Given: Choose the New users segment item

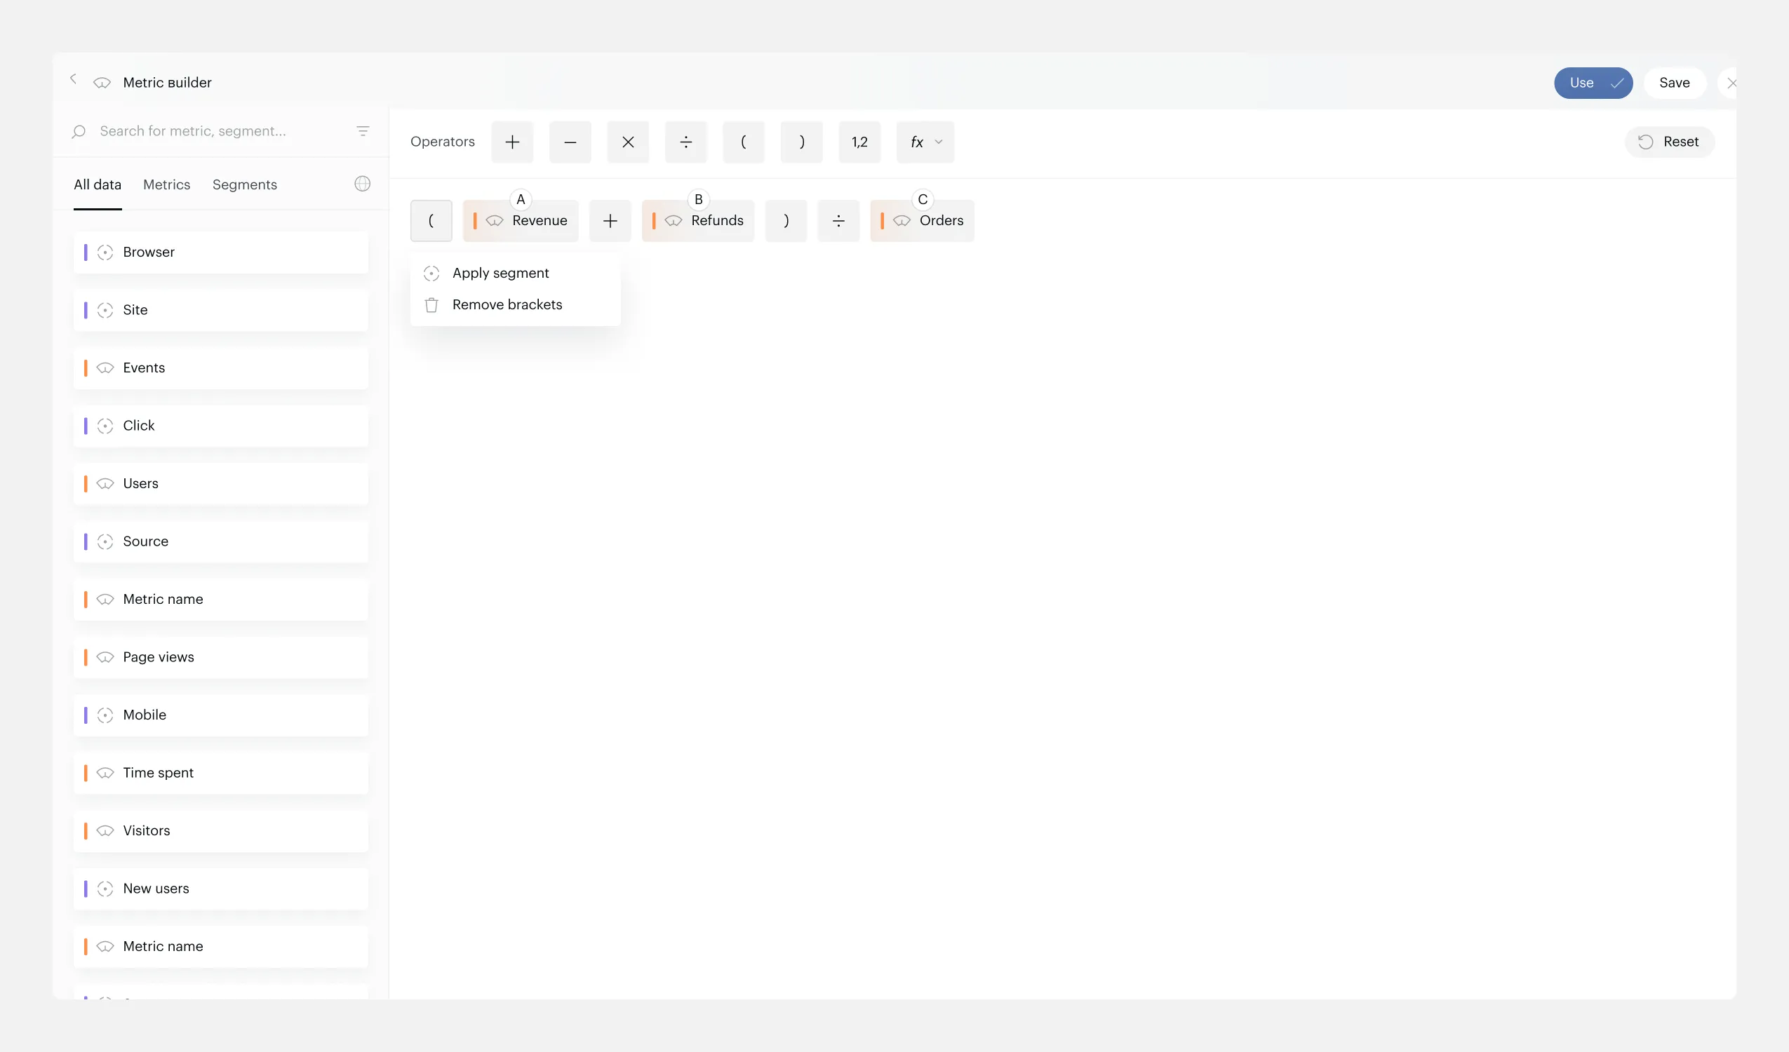Looking at the screenshot, I should click(x=221, y=889).
